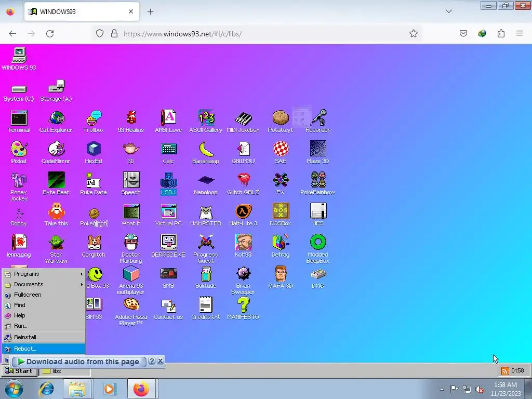Click Reboot... in the Start menu
Screen dimensions: 532x399
pyautogui.click(x=44, y=349)
